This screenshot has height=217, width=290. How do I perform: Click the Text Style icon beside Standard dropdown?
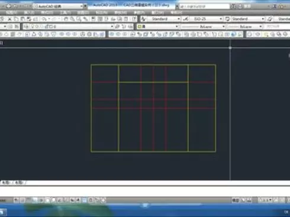(144, 19)
